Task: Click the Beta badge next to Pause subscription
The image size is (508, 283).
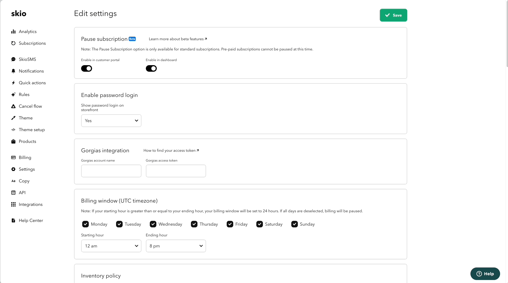Action: coord(132,39)
